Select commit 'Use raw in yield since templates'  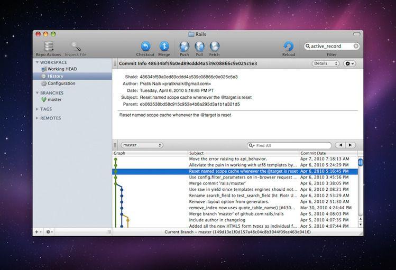coord(235,190)
